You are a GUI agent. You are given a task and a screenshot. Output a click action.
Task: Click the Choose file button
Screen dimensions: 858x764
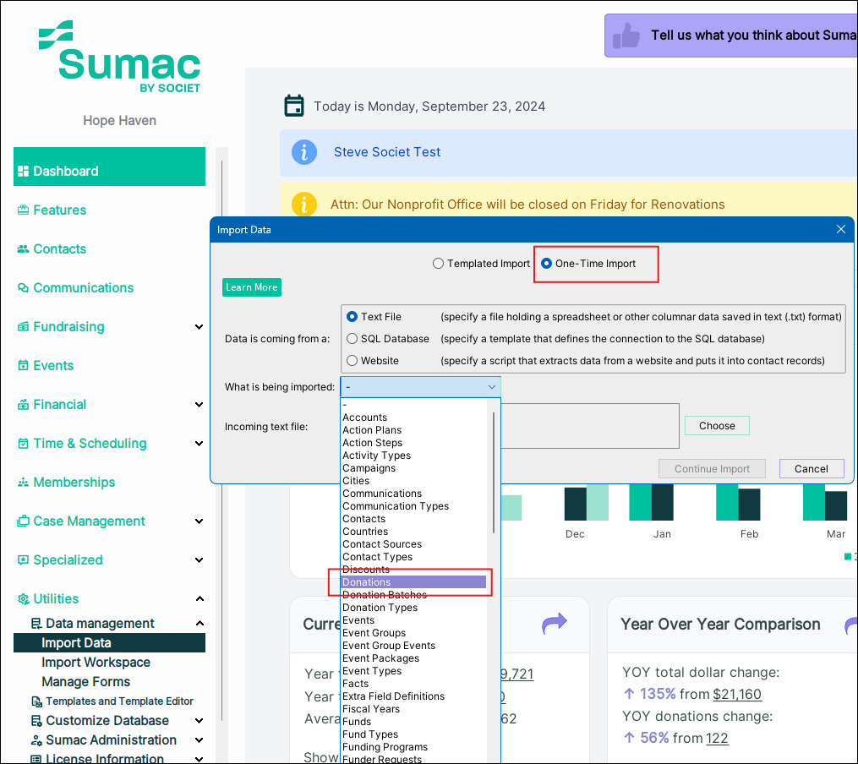tap(717, 425)
